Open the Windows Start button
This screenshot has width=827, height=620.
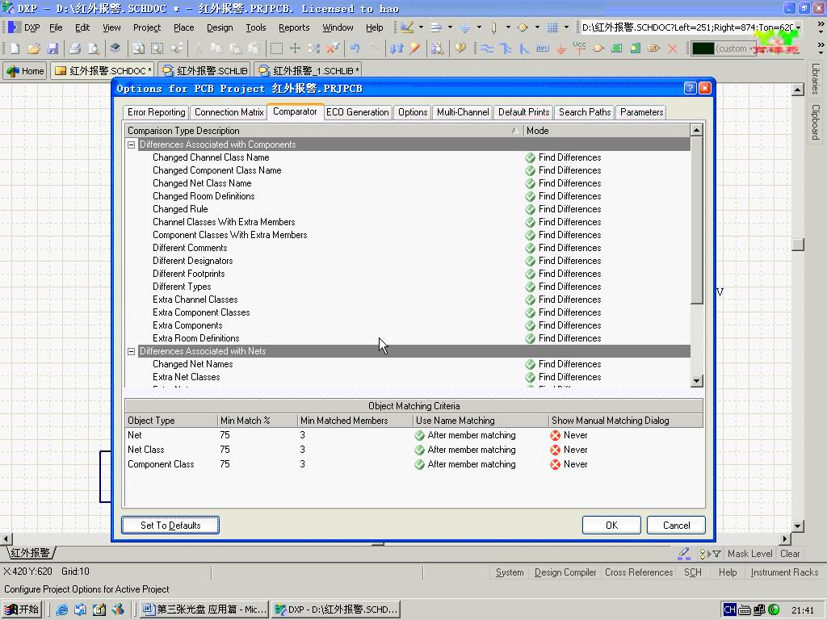22,610
